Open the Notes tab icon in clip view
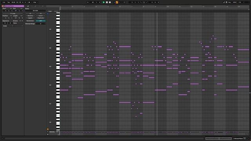 [28, 6]
